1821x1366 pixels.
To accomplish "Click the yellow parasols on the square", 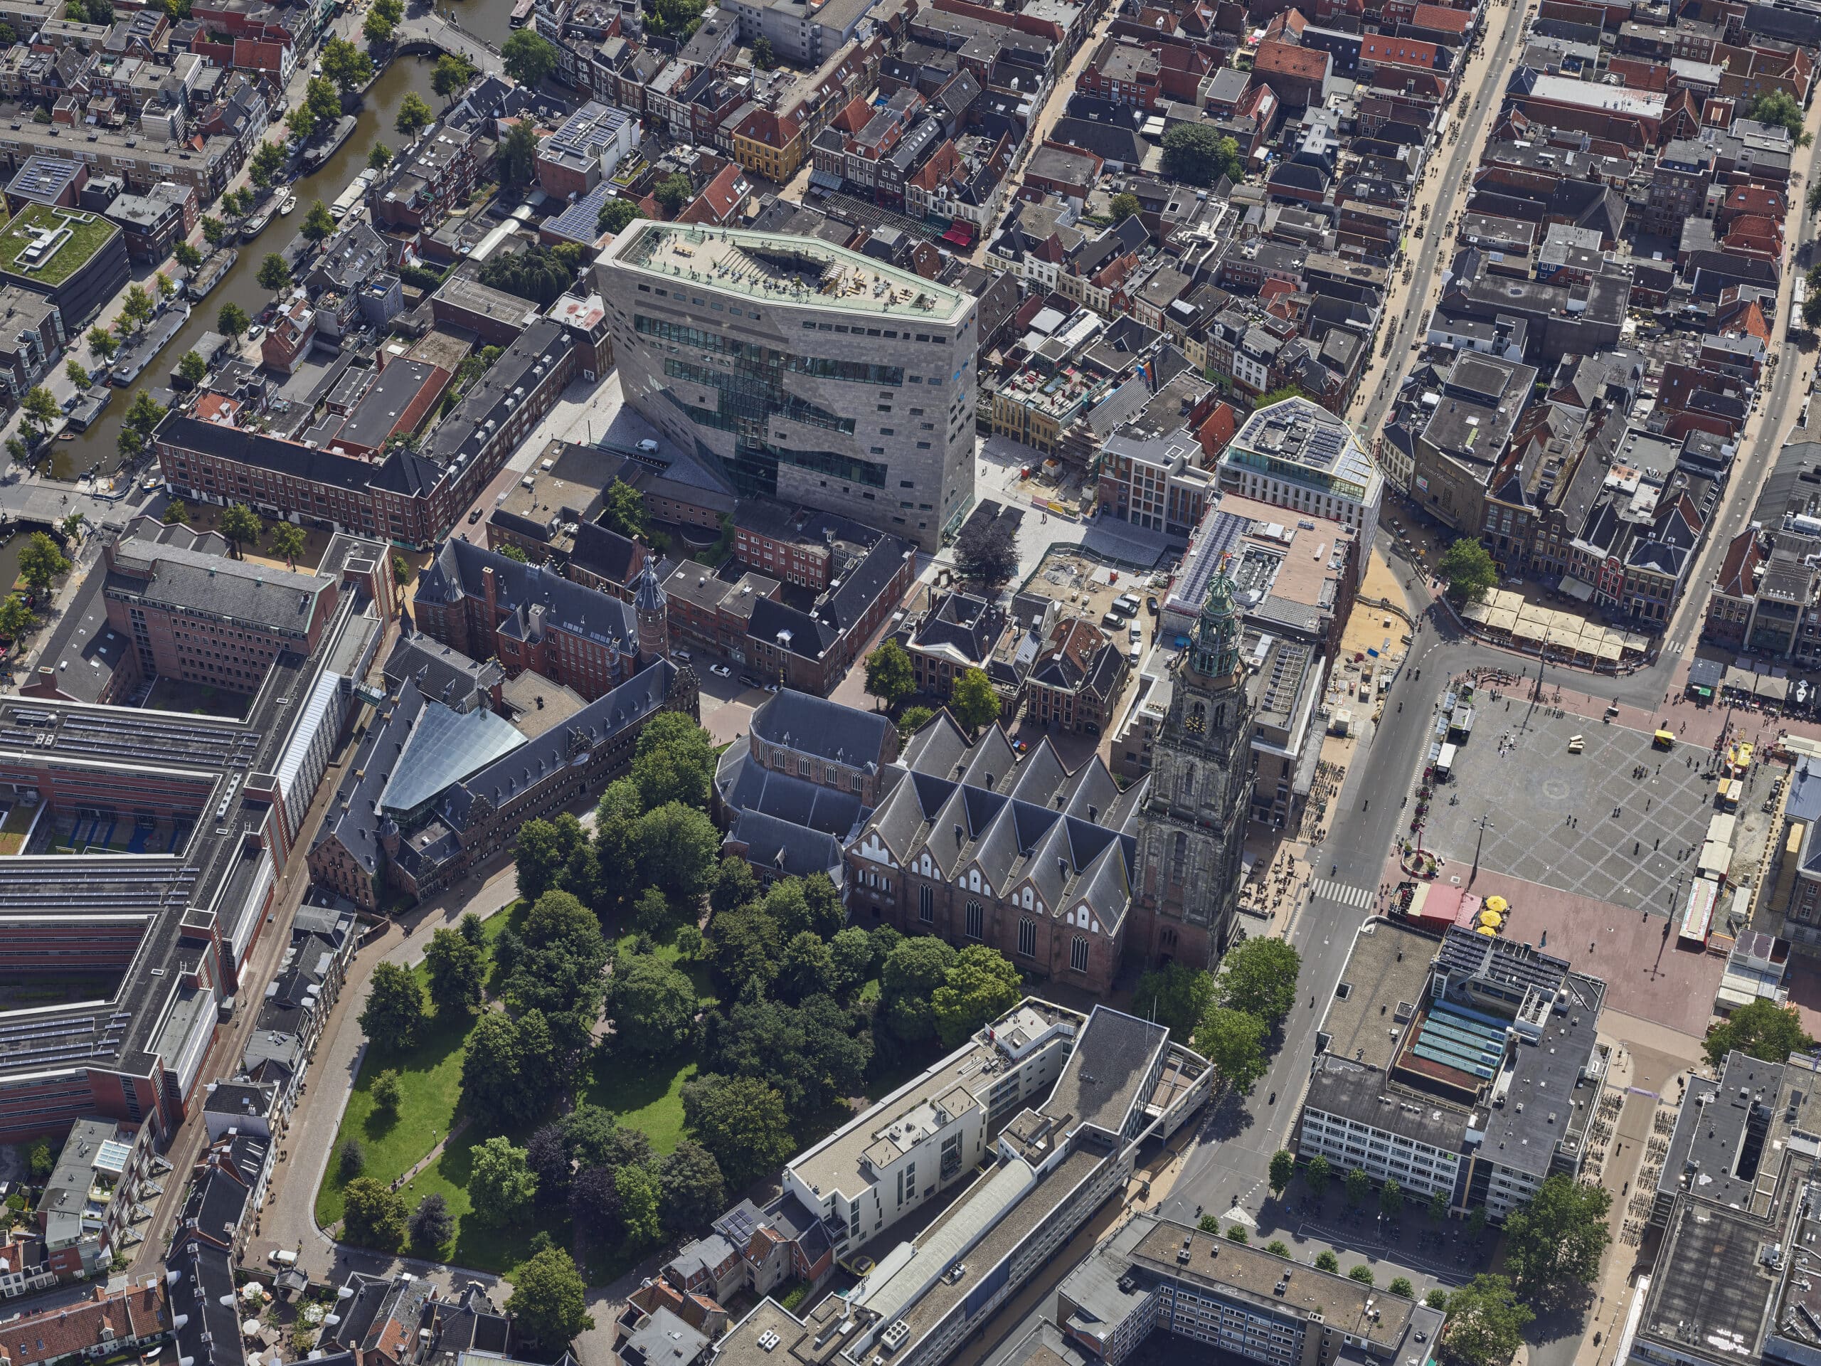I will (1492, 917).
